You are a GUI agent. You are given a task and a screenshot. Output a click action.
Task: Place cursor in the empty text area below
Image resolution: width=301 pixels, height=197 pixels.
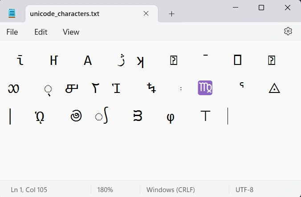click(x=150, y=153)
